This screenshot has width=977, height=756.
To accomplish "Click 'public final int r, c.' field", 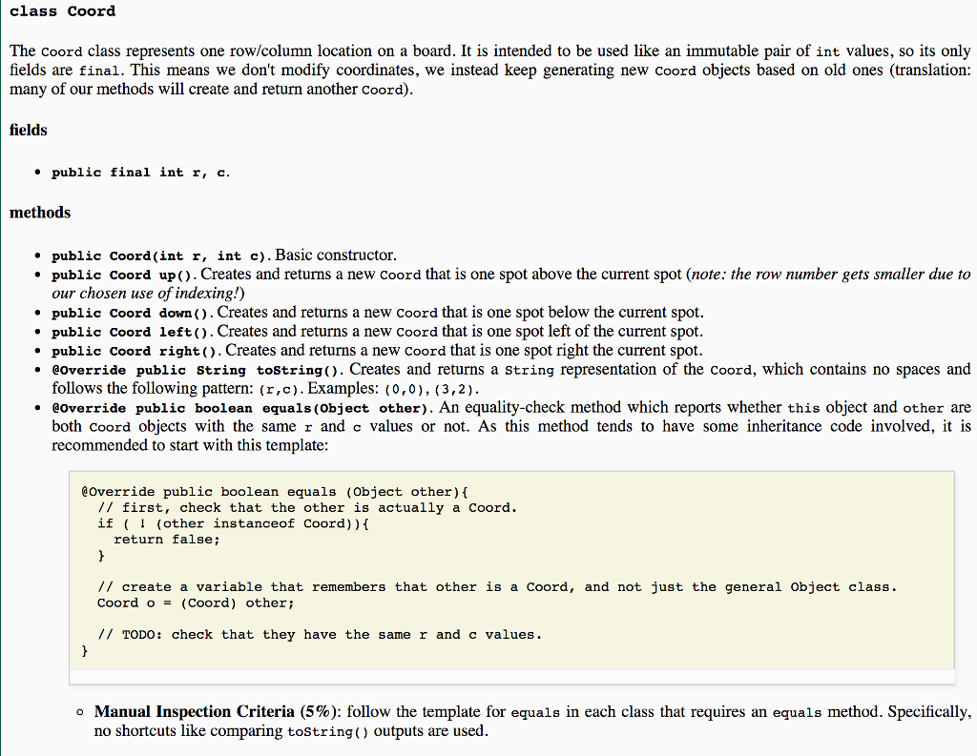I will coord(141,173).
